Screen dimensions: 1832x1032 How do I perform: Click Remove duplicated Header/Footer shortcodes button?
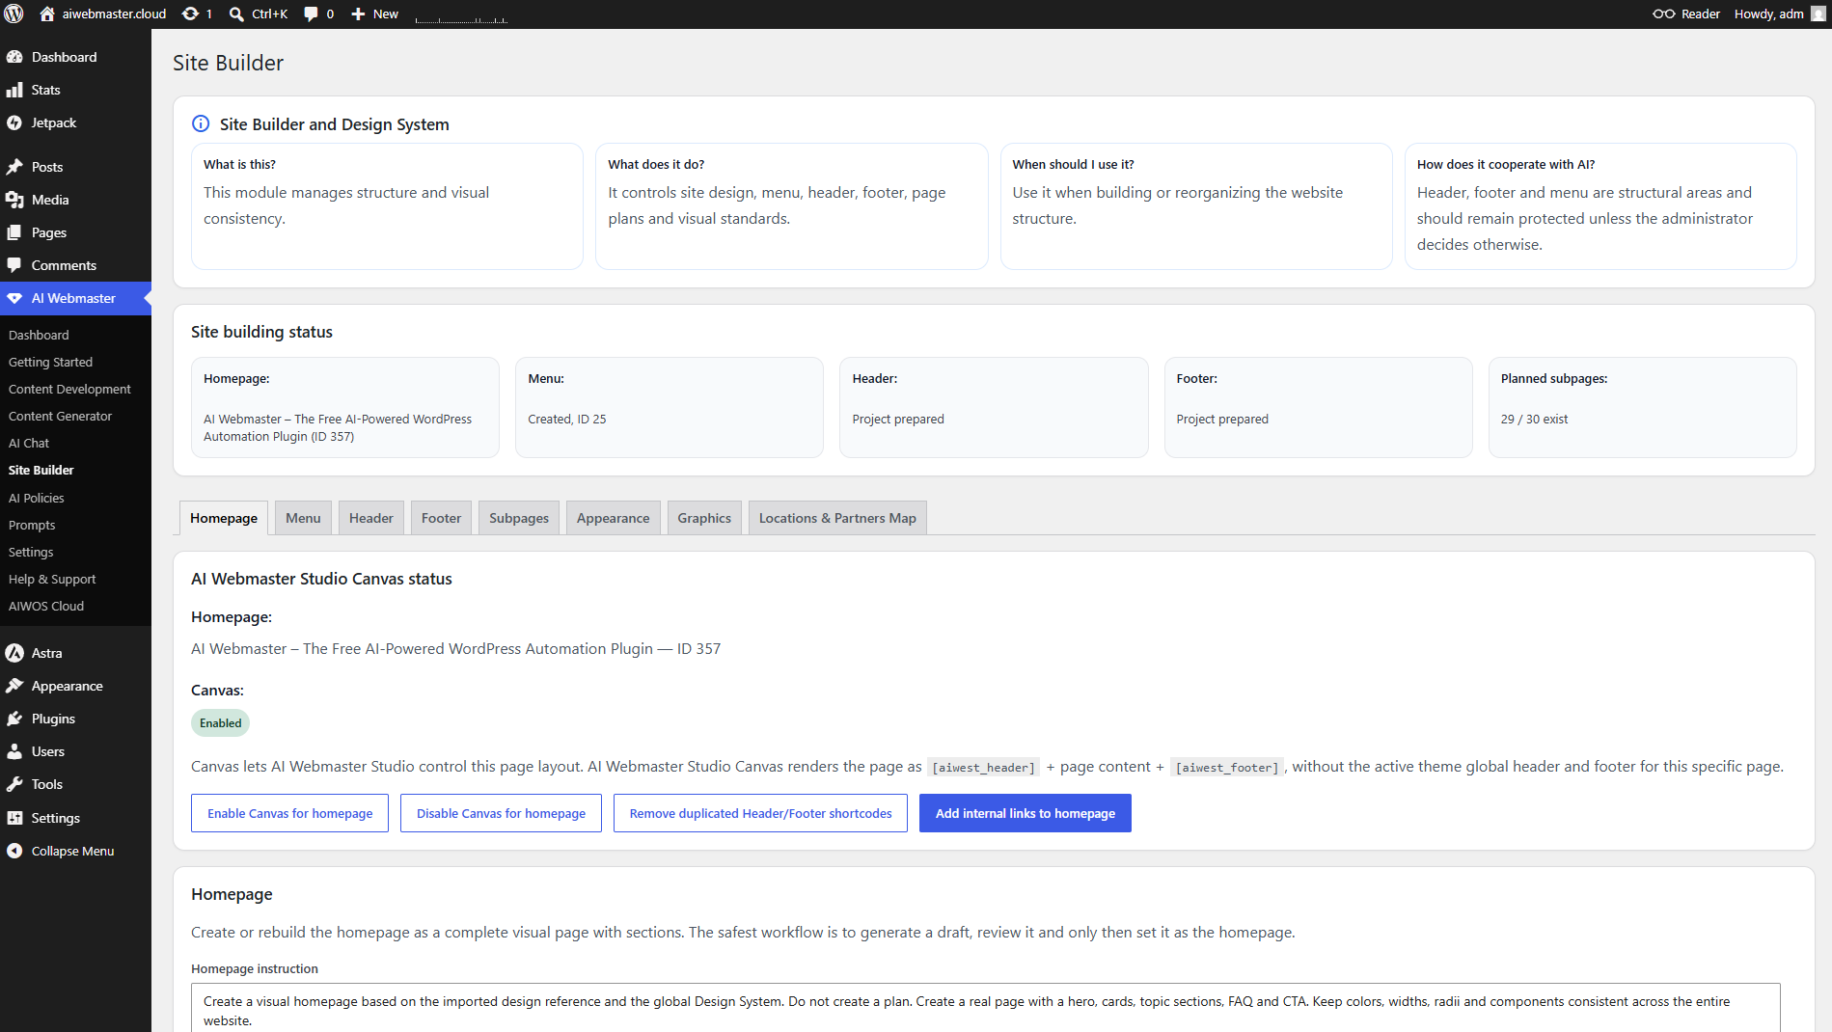pyautogui.click(x=760, y=813)
